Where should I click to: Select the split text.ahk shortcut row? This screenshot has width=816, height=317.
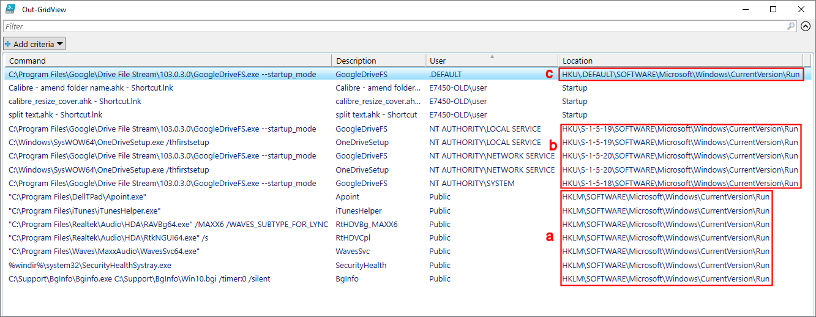pos(56,114)
